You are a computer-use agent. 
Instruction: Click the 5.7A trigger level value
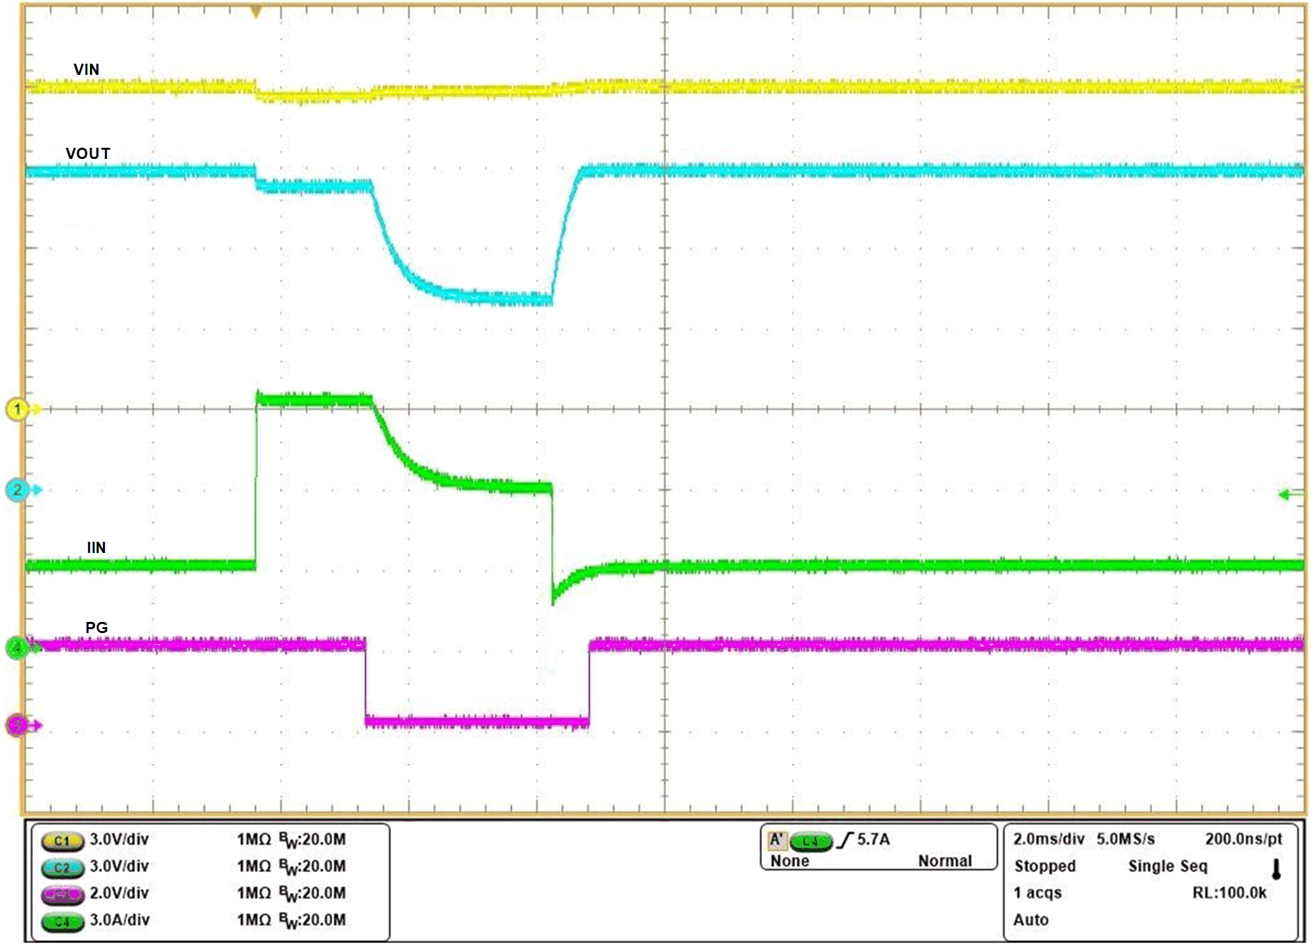pos(874,839)
